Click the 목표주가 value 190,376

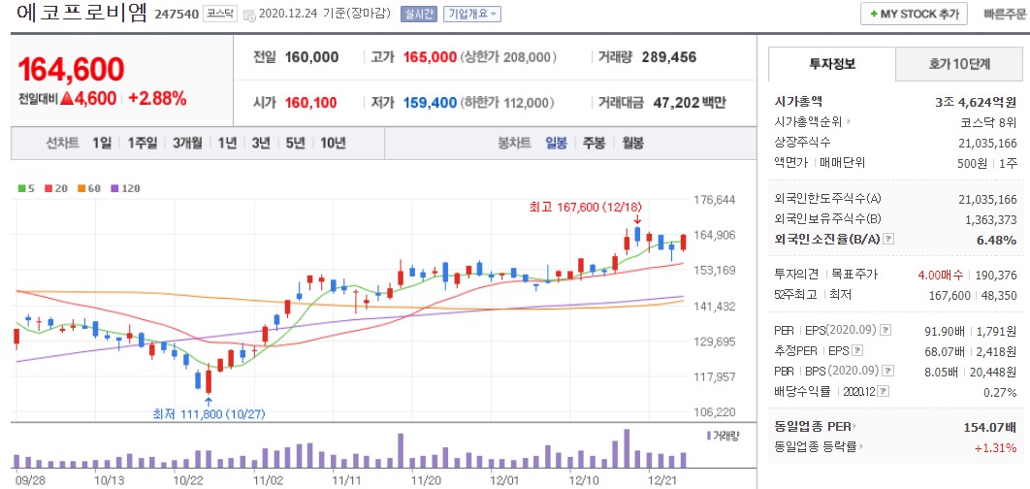(x=995, y=274)
